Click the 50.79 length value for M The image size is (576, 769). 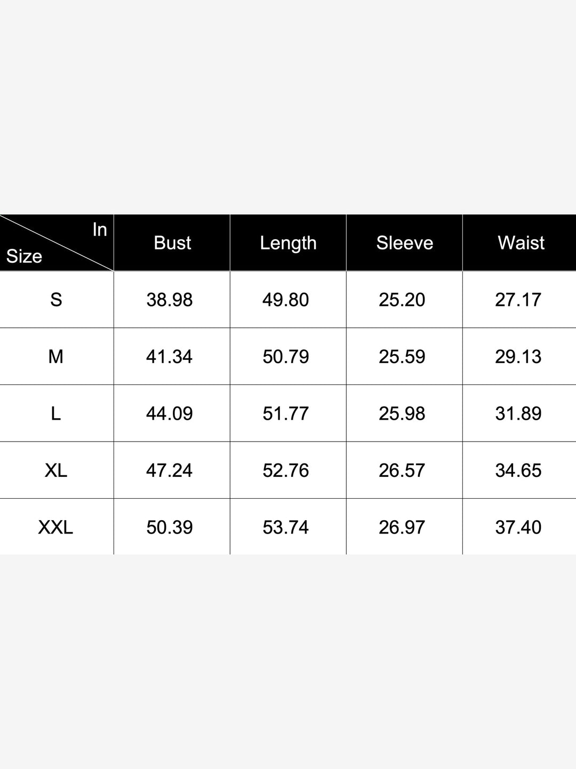286,356
